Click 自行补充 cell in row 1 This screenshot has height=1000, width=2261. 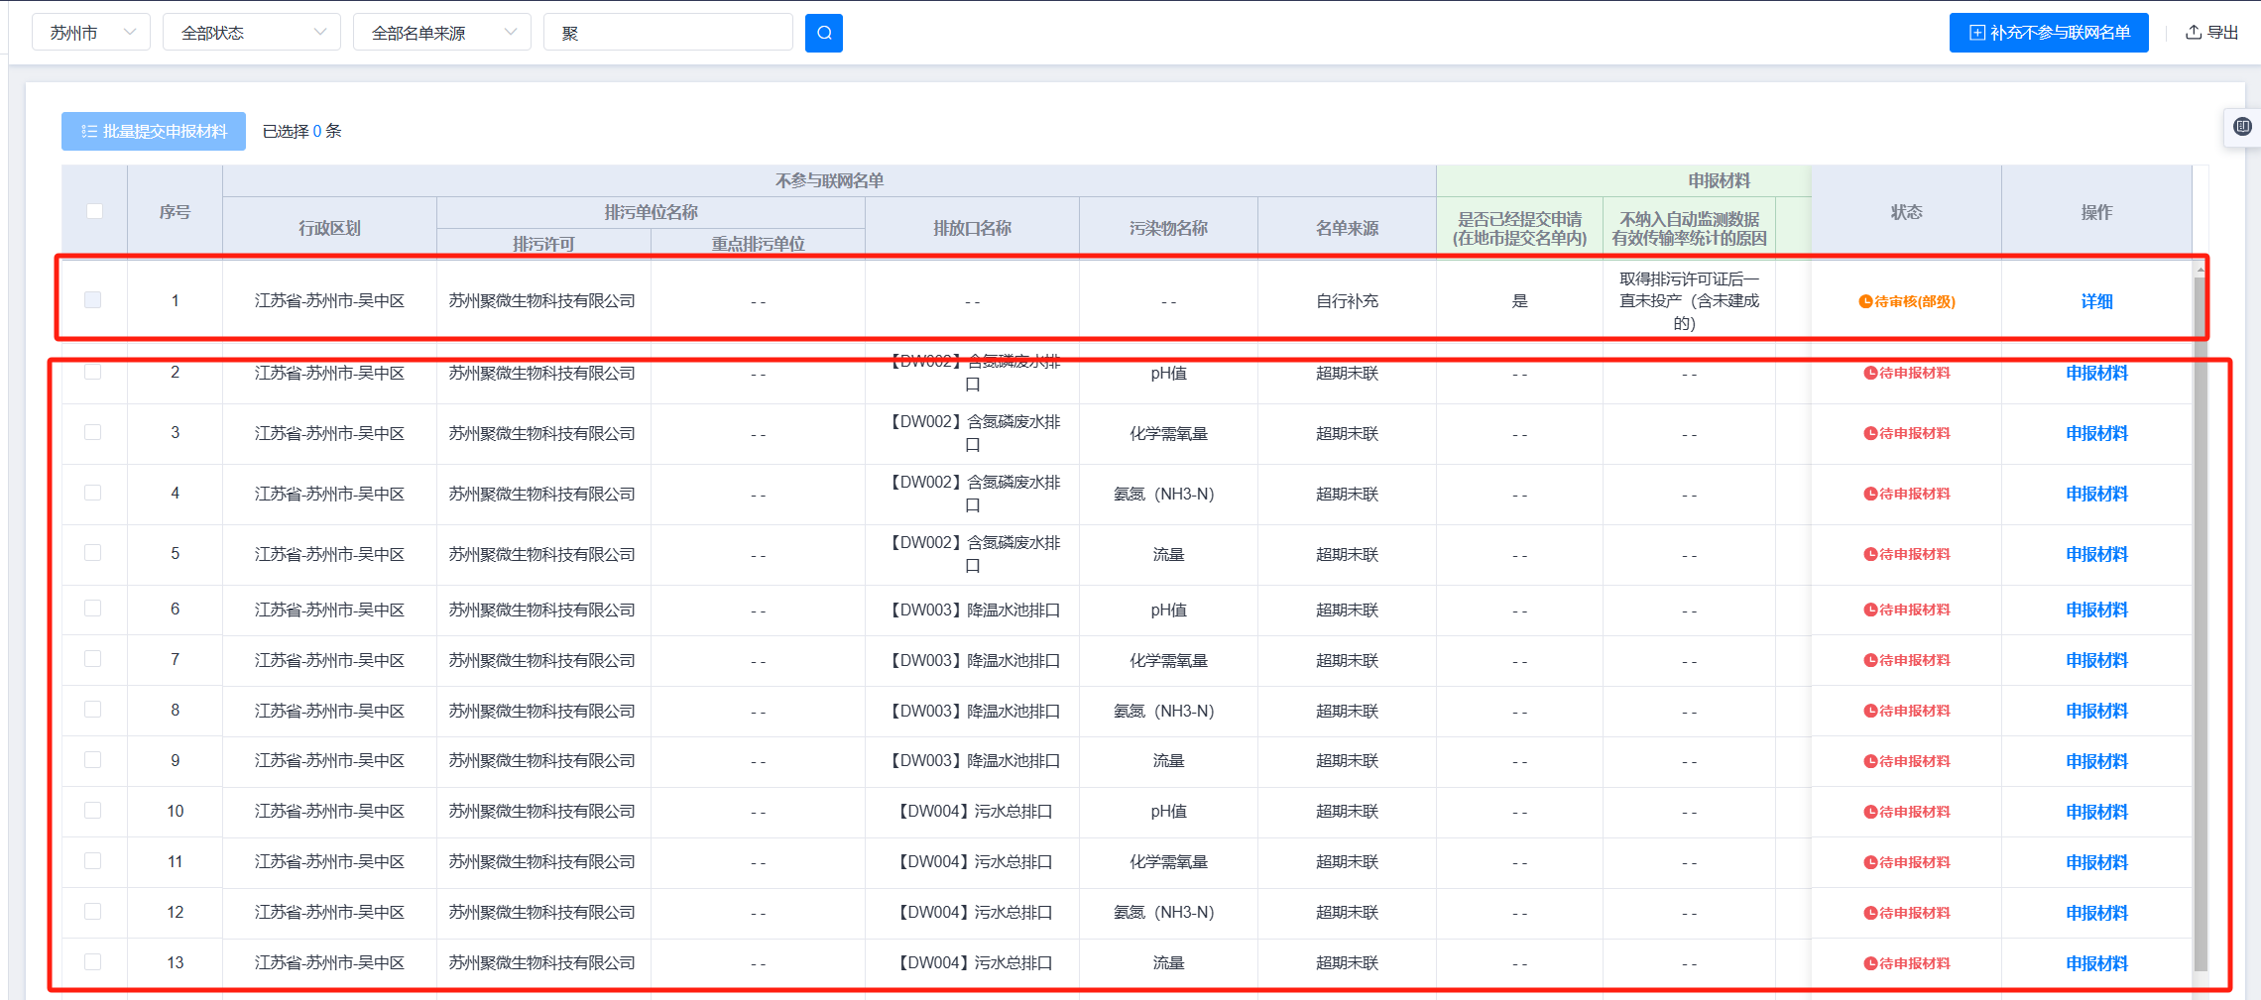(x=1347, y=301)
